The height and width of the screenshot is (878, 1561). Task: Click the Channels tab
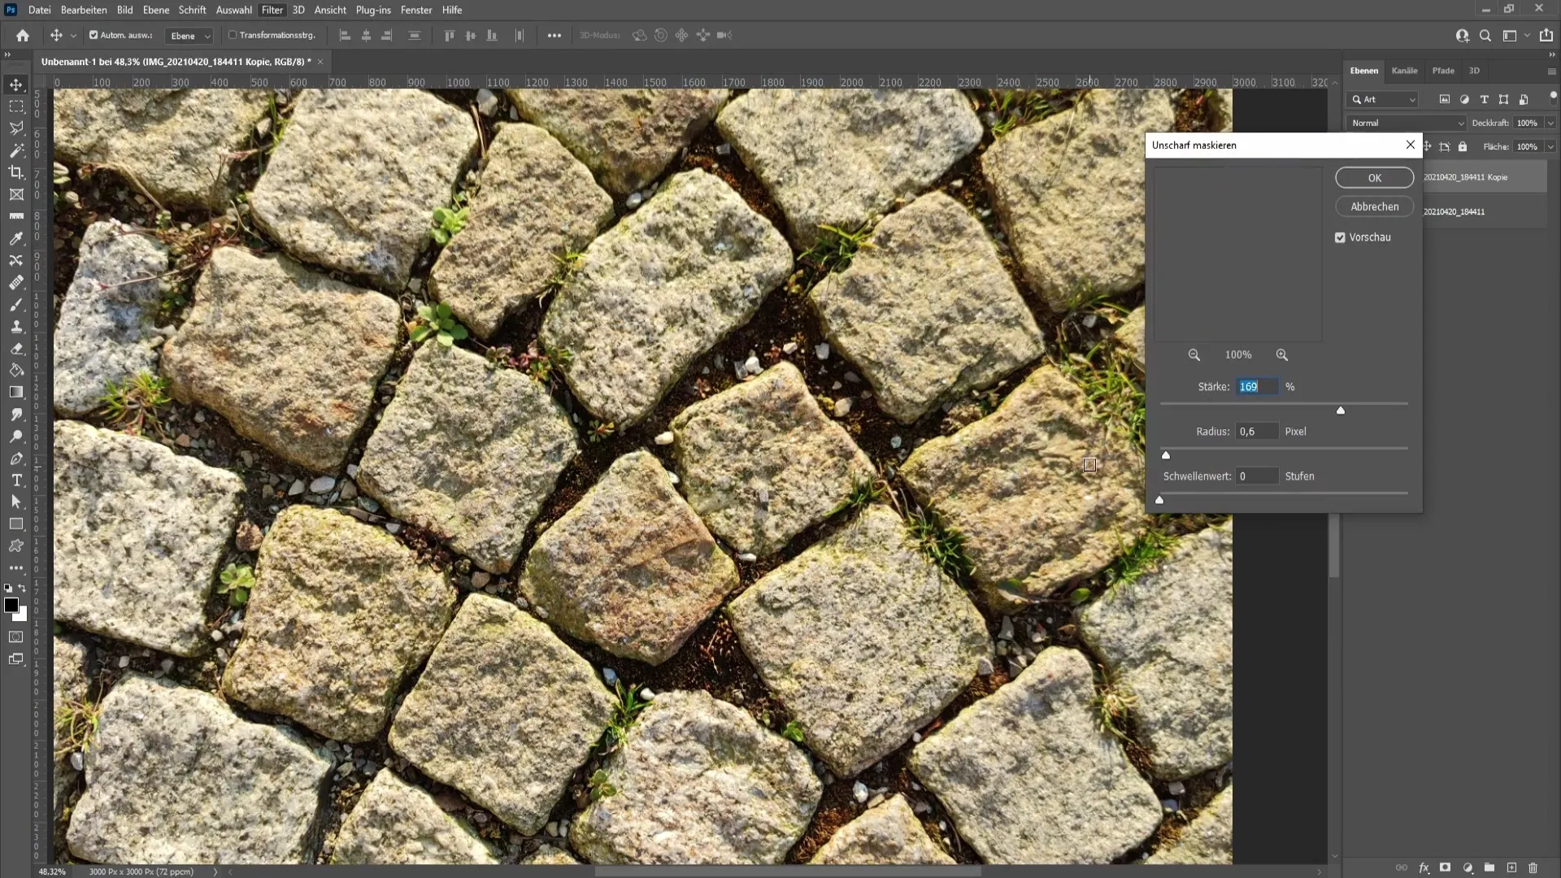click(1404, 70)
